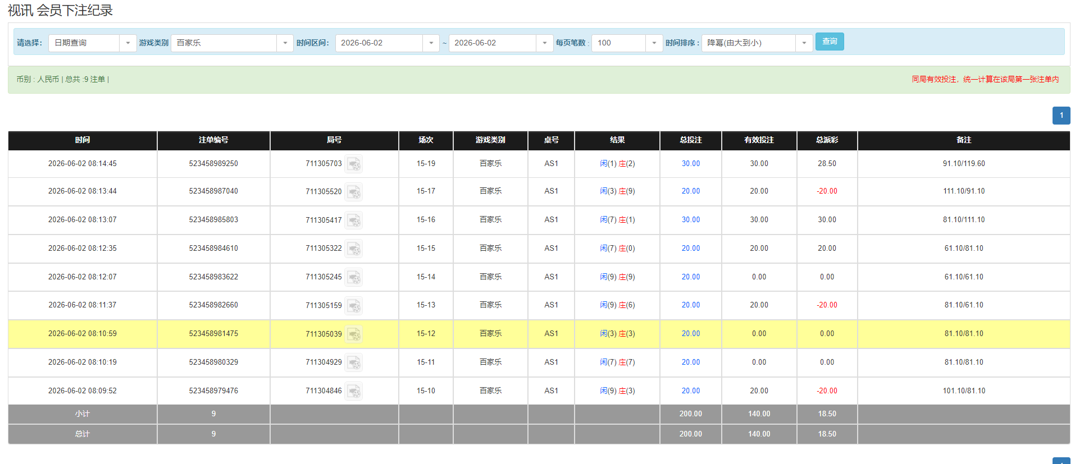The width and height of the screenshot is (1075, 464).
Task: Select timestamp 2026-06-02 08:13:07
Action: tap(83, 219)
